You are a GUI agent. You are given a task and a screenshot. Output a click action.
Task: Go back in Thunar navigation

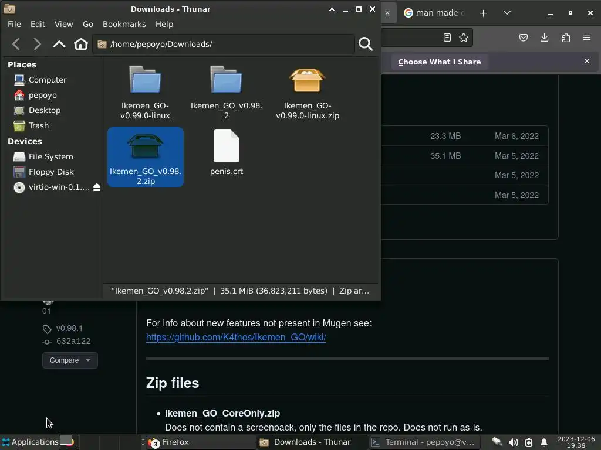(16, 44)
